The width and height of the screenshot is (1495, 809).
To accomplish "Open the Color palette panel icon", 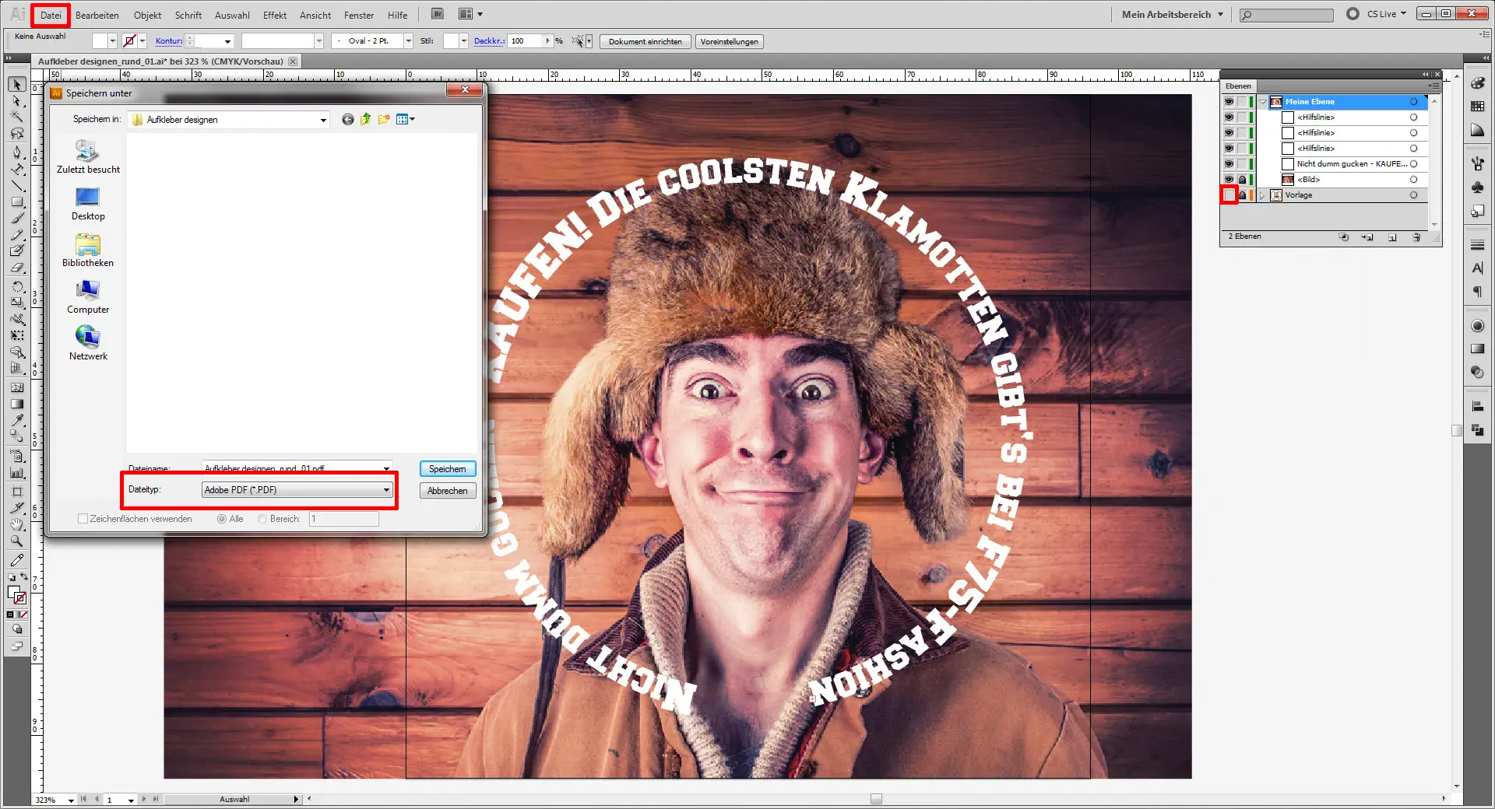I will (x=1477, y=83).
